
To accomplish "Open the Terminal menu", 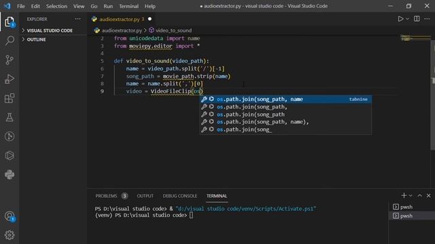I will 128,6.
